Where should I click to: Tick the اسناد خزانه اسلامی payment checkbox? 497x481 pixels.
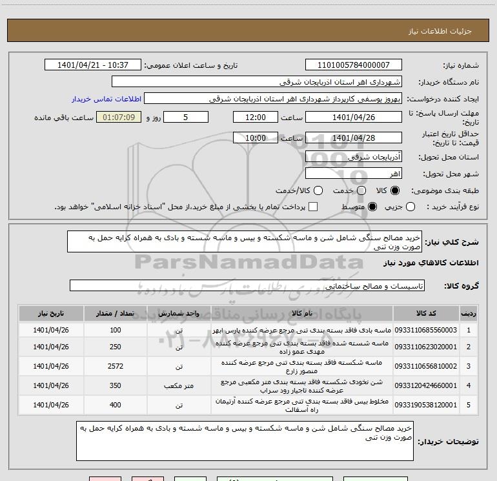tap(313, 207)
